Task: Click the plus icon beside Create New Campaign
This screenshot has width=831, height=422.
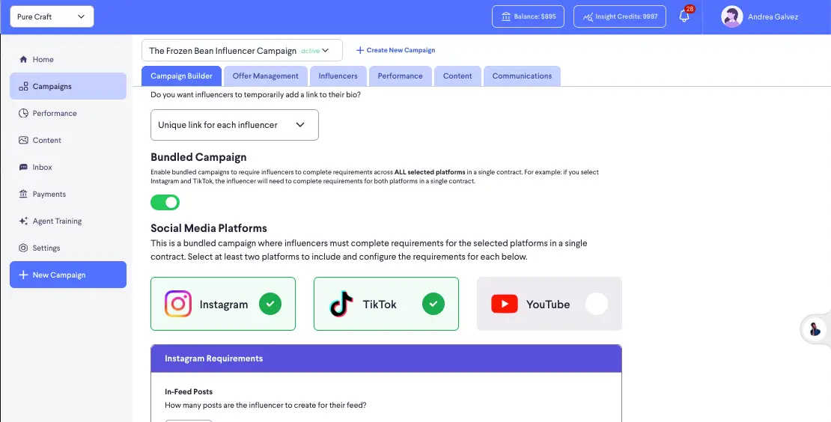Action: (x=360, y=50)
